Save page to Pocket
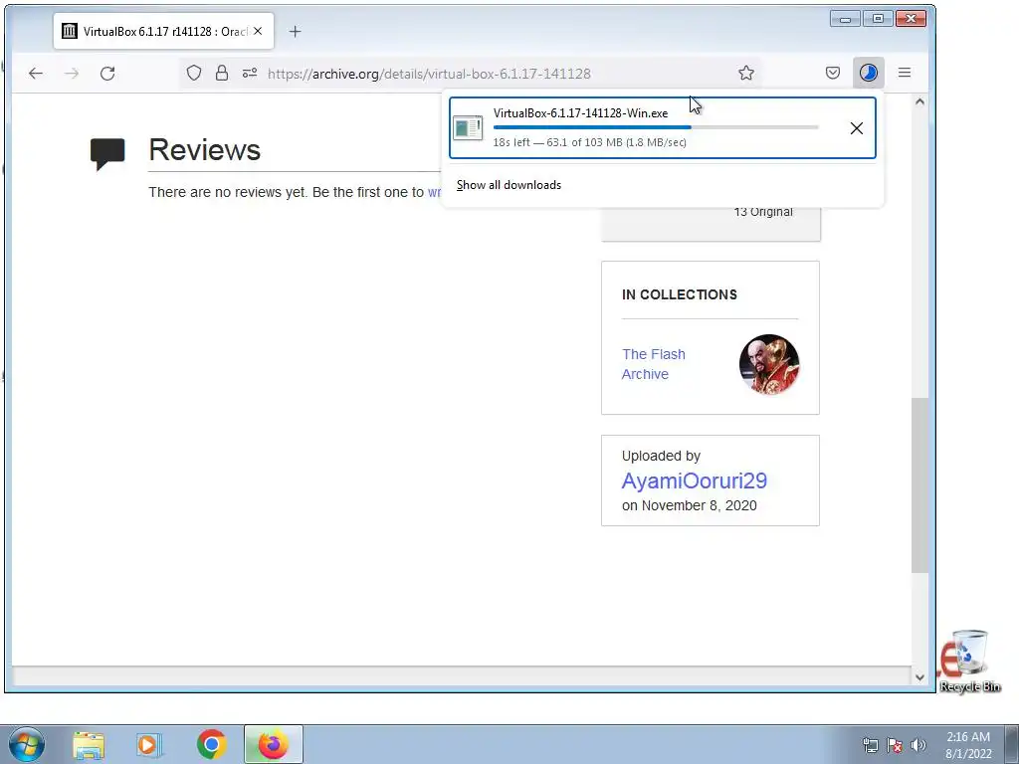This screenshot has height=764, width=1019. (833, 73)
